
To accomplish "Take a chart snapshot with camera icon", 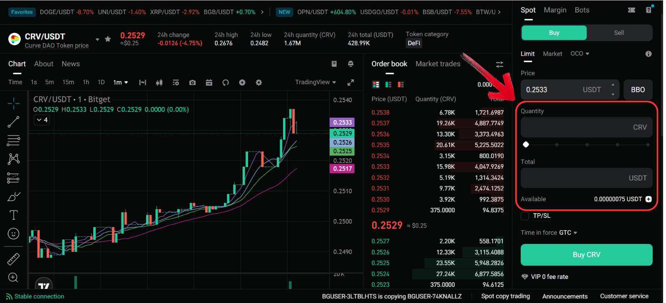I will point(192,83).
